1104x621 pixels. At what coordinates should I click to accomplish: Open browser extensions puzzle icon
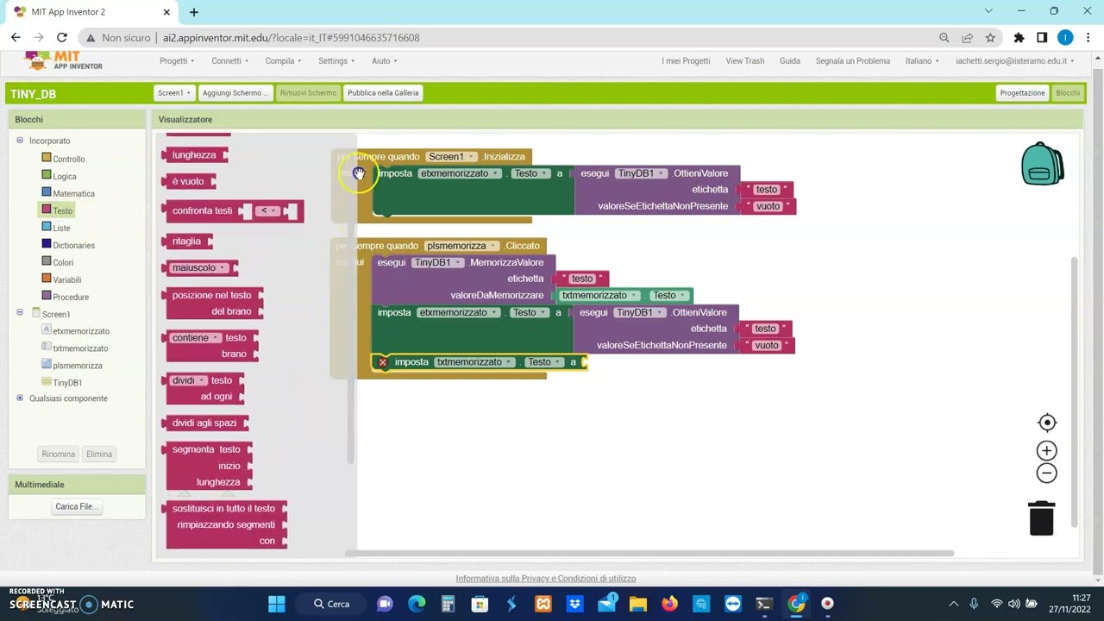[x=1019, y=38]
